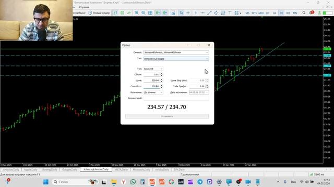Open Telegram from the taskbar
Viewport: 334px width, 187px height.
pos(200,182)
